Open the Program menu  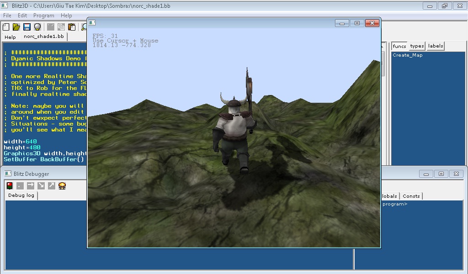44,16
